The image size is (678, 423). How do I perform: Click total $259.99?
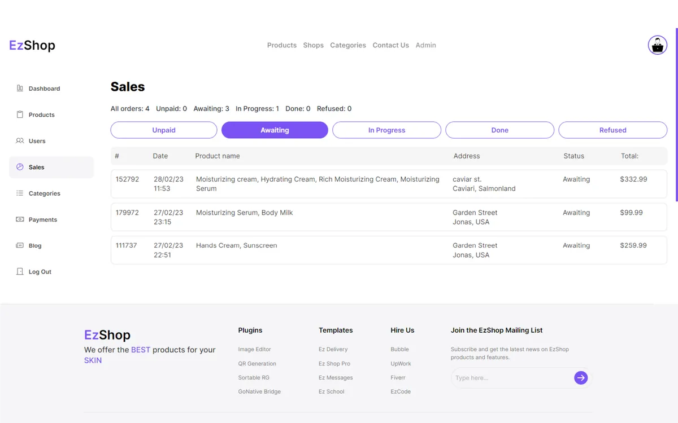[633, 245]
